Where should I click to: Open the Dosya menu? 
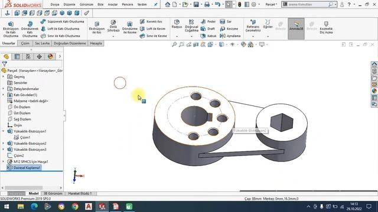point(55,4)
